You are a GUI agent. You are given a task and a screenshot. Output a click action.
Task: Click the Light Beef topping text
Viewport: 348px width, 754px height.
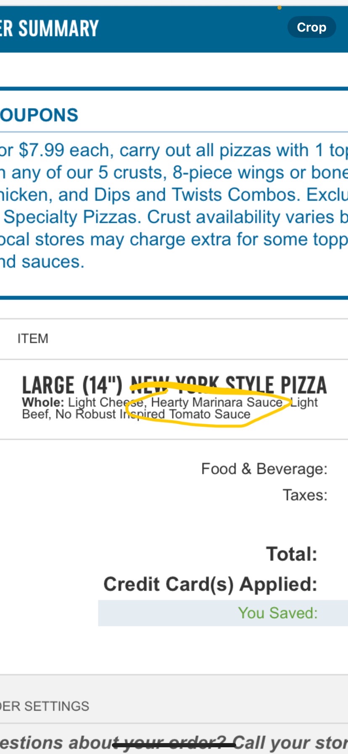[304, 403]
